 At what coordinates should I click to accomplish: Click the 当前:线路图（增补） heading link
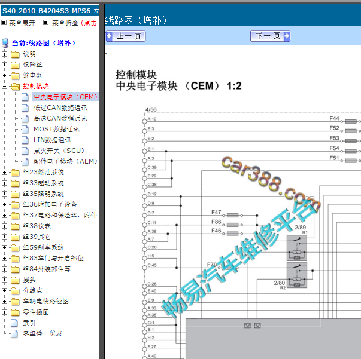pos(44,43)
